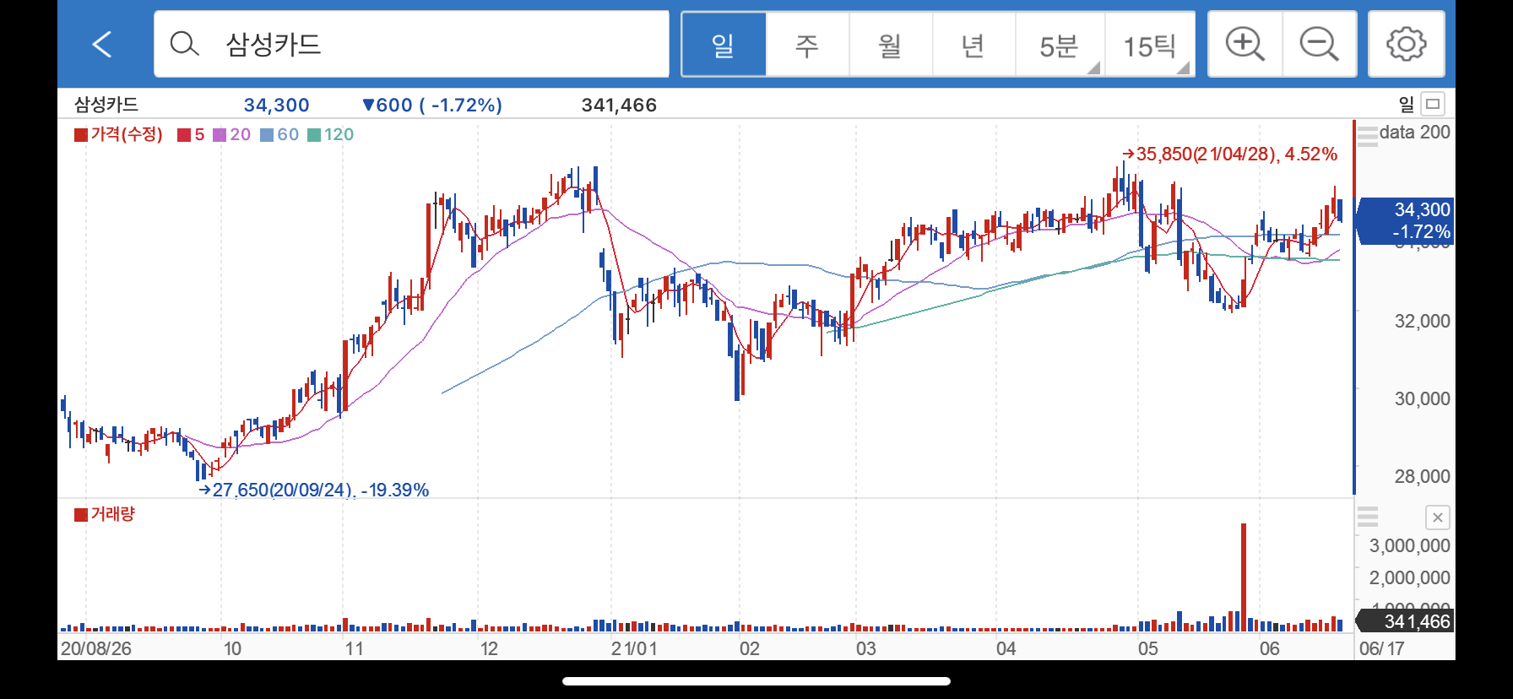Click the 34,300 current price value
The height and width of the screenshot is (699, 1513).
[x=276, y=105]
